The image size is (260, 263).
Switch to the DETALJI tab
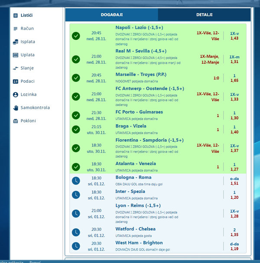tap(204, 15)
